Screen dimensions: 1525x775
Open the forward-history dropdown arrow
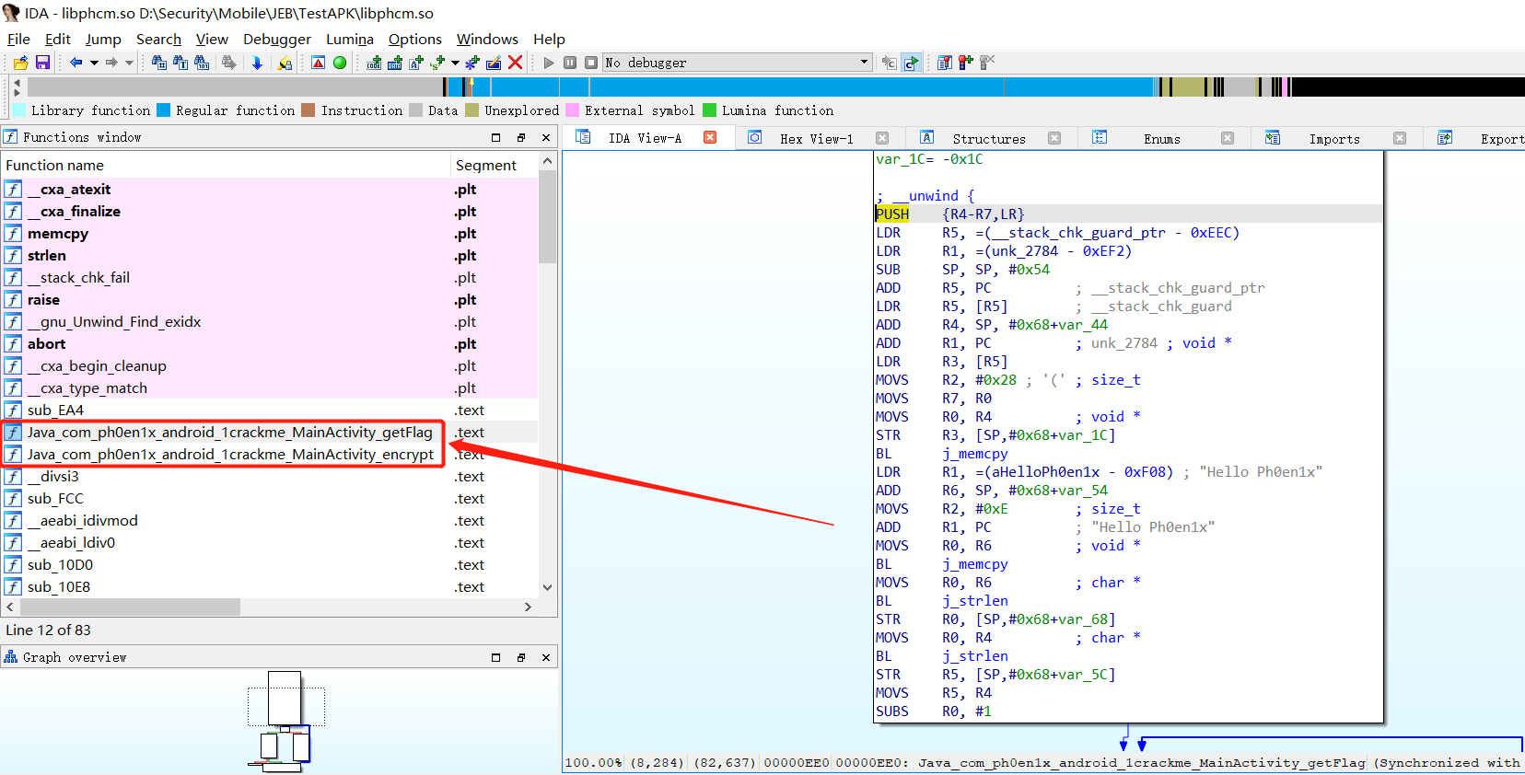[129, 63]
